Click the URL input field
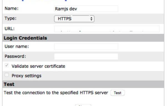 pyautogui.click(x=107, y=29)
